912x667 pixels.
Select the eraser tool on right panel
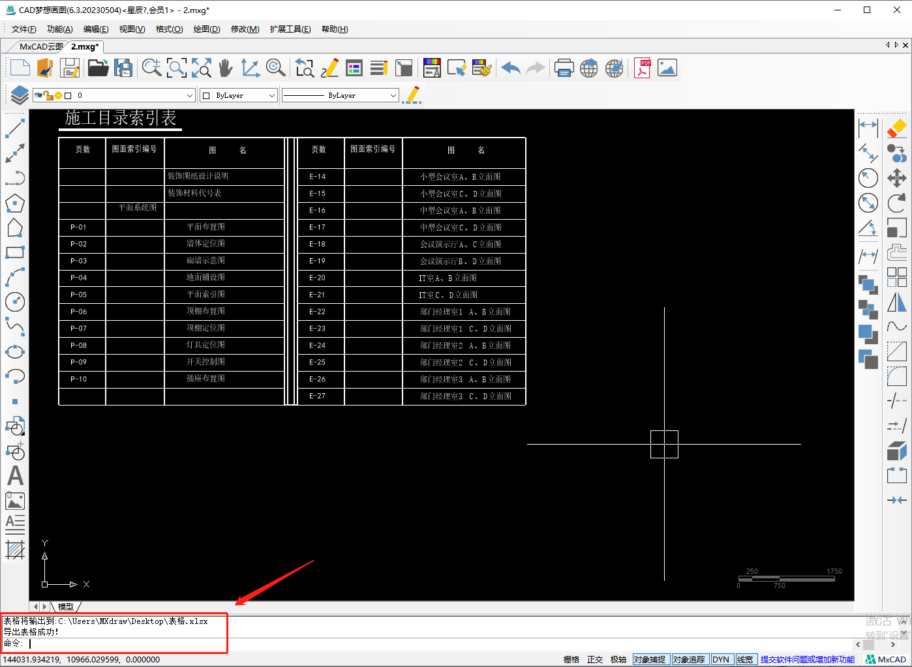click(897, 128)
